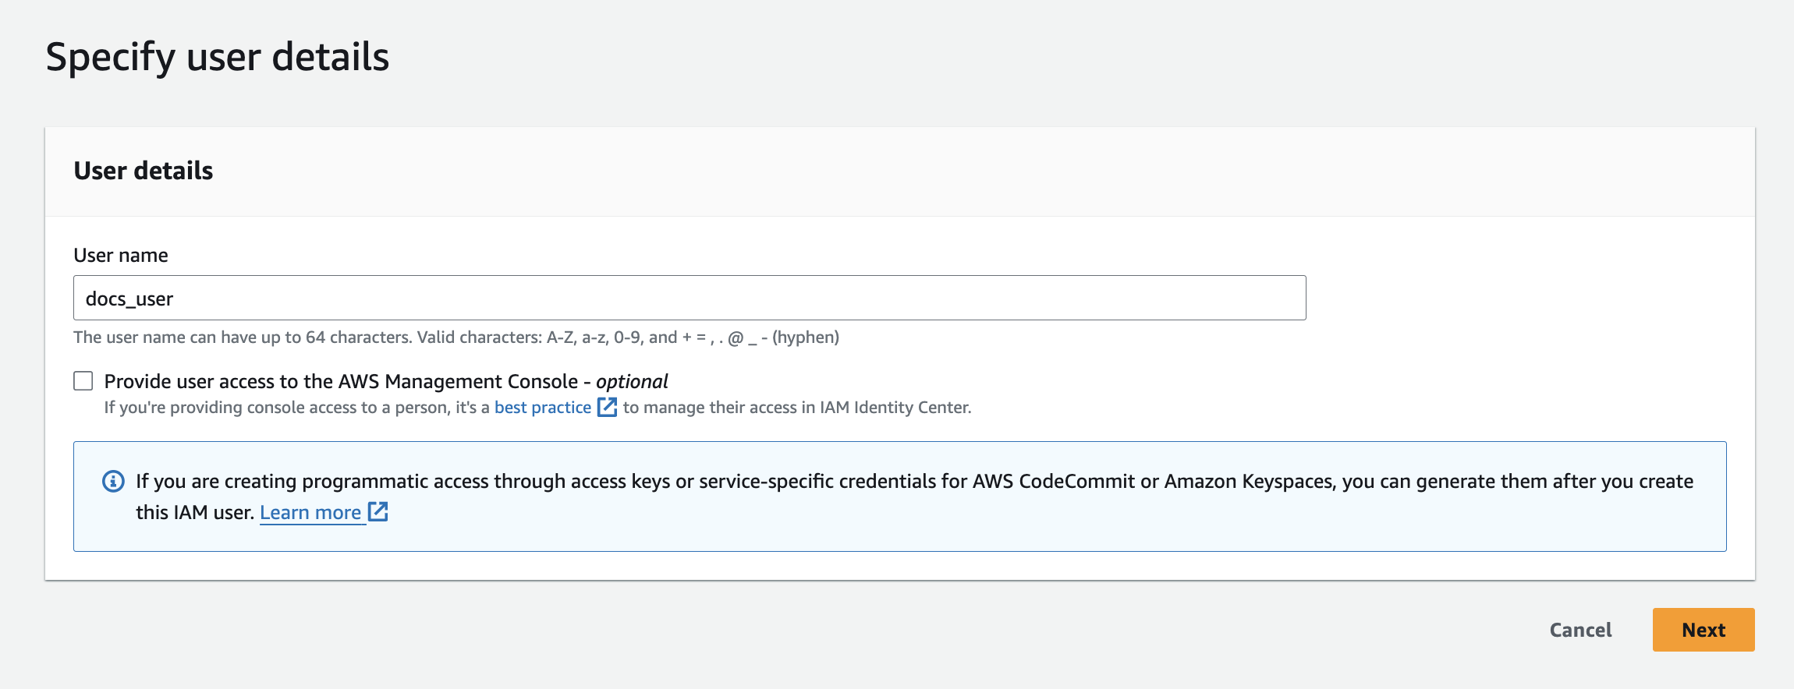Click the info circle icon in notice

pos(114,482)
